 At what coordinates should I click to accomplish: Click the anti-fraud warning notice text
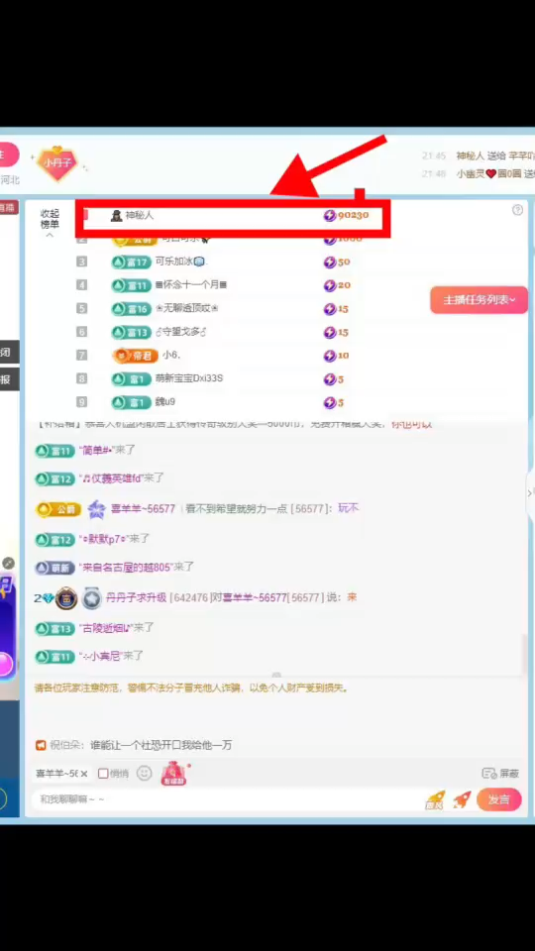(191, 688)
